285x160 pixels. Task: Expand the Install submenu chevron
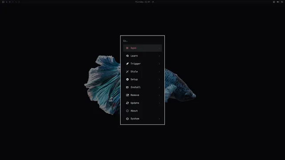[x=159, y=88]
